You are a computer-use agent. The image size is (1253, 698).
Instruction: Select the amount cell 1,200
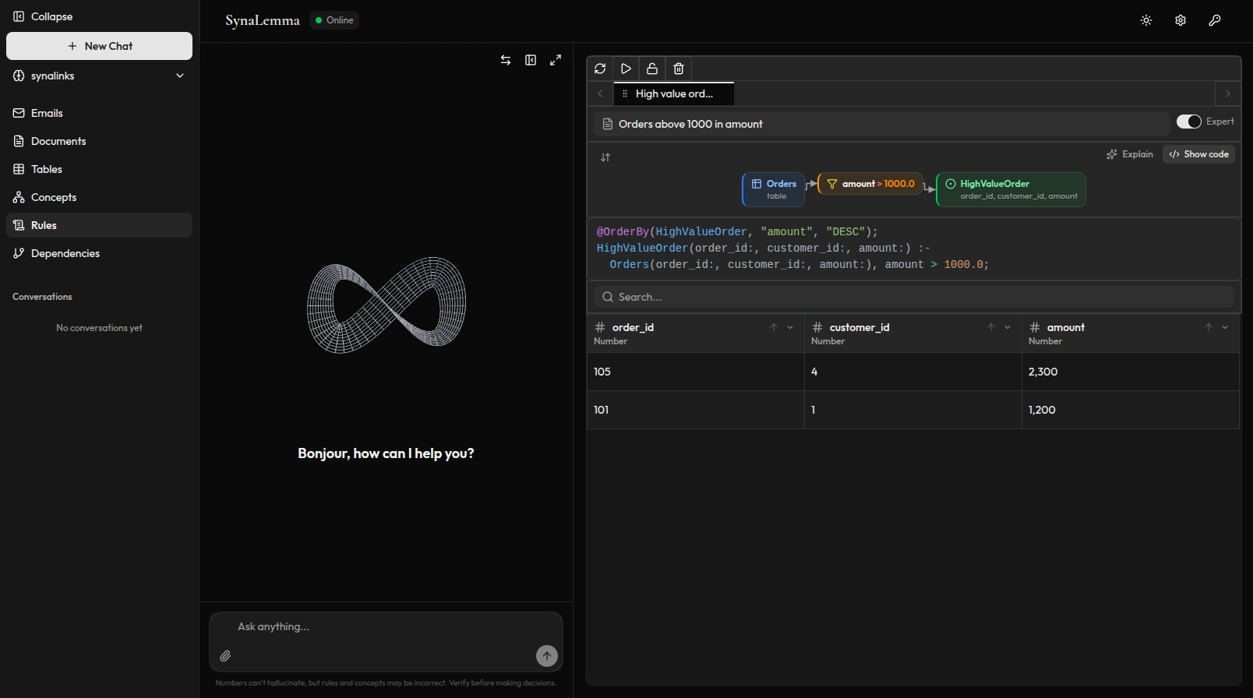1131,410
